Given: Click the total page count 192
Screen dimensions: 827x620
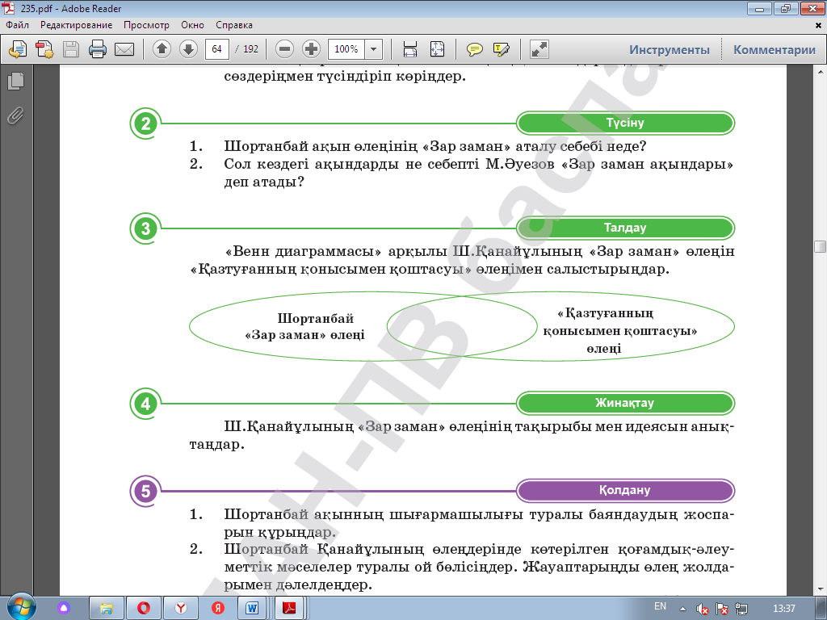Looking at the screenshot, I should 250,49.
